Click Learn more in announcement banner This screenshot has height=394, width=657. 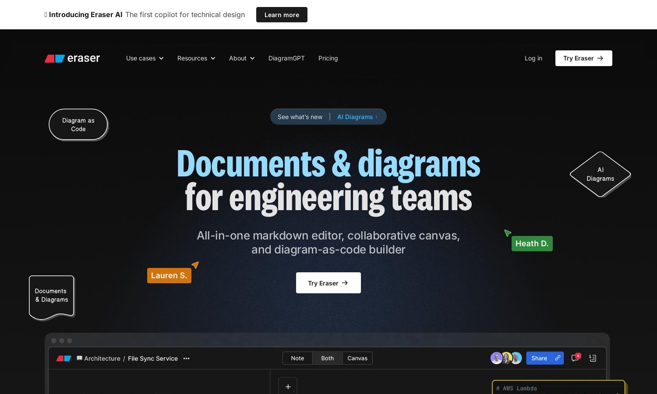(x=282, y=14)
